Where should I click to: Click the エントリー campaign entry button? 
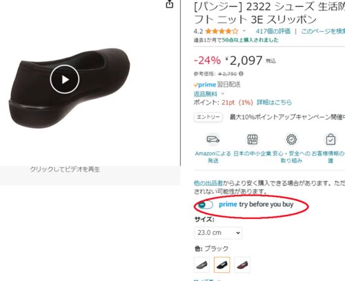(208, 117)
